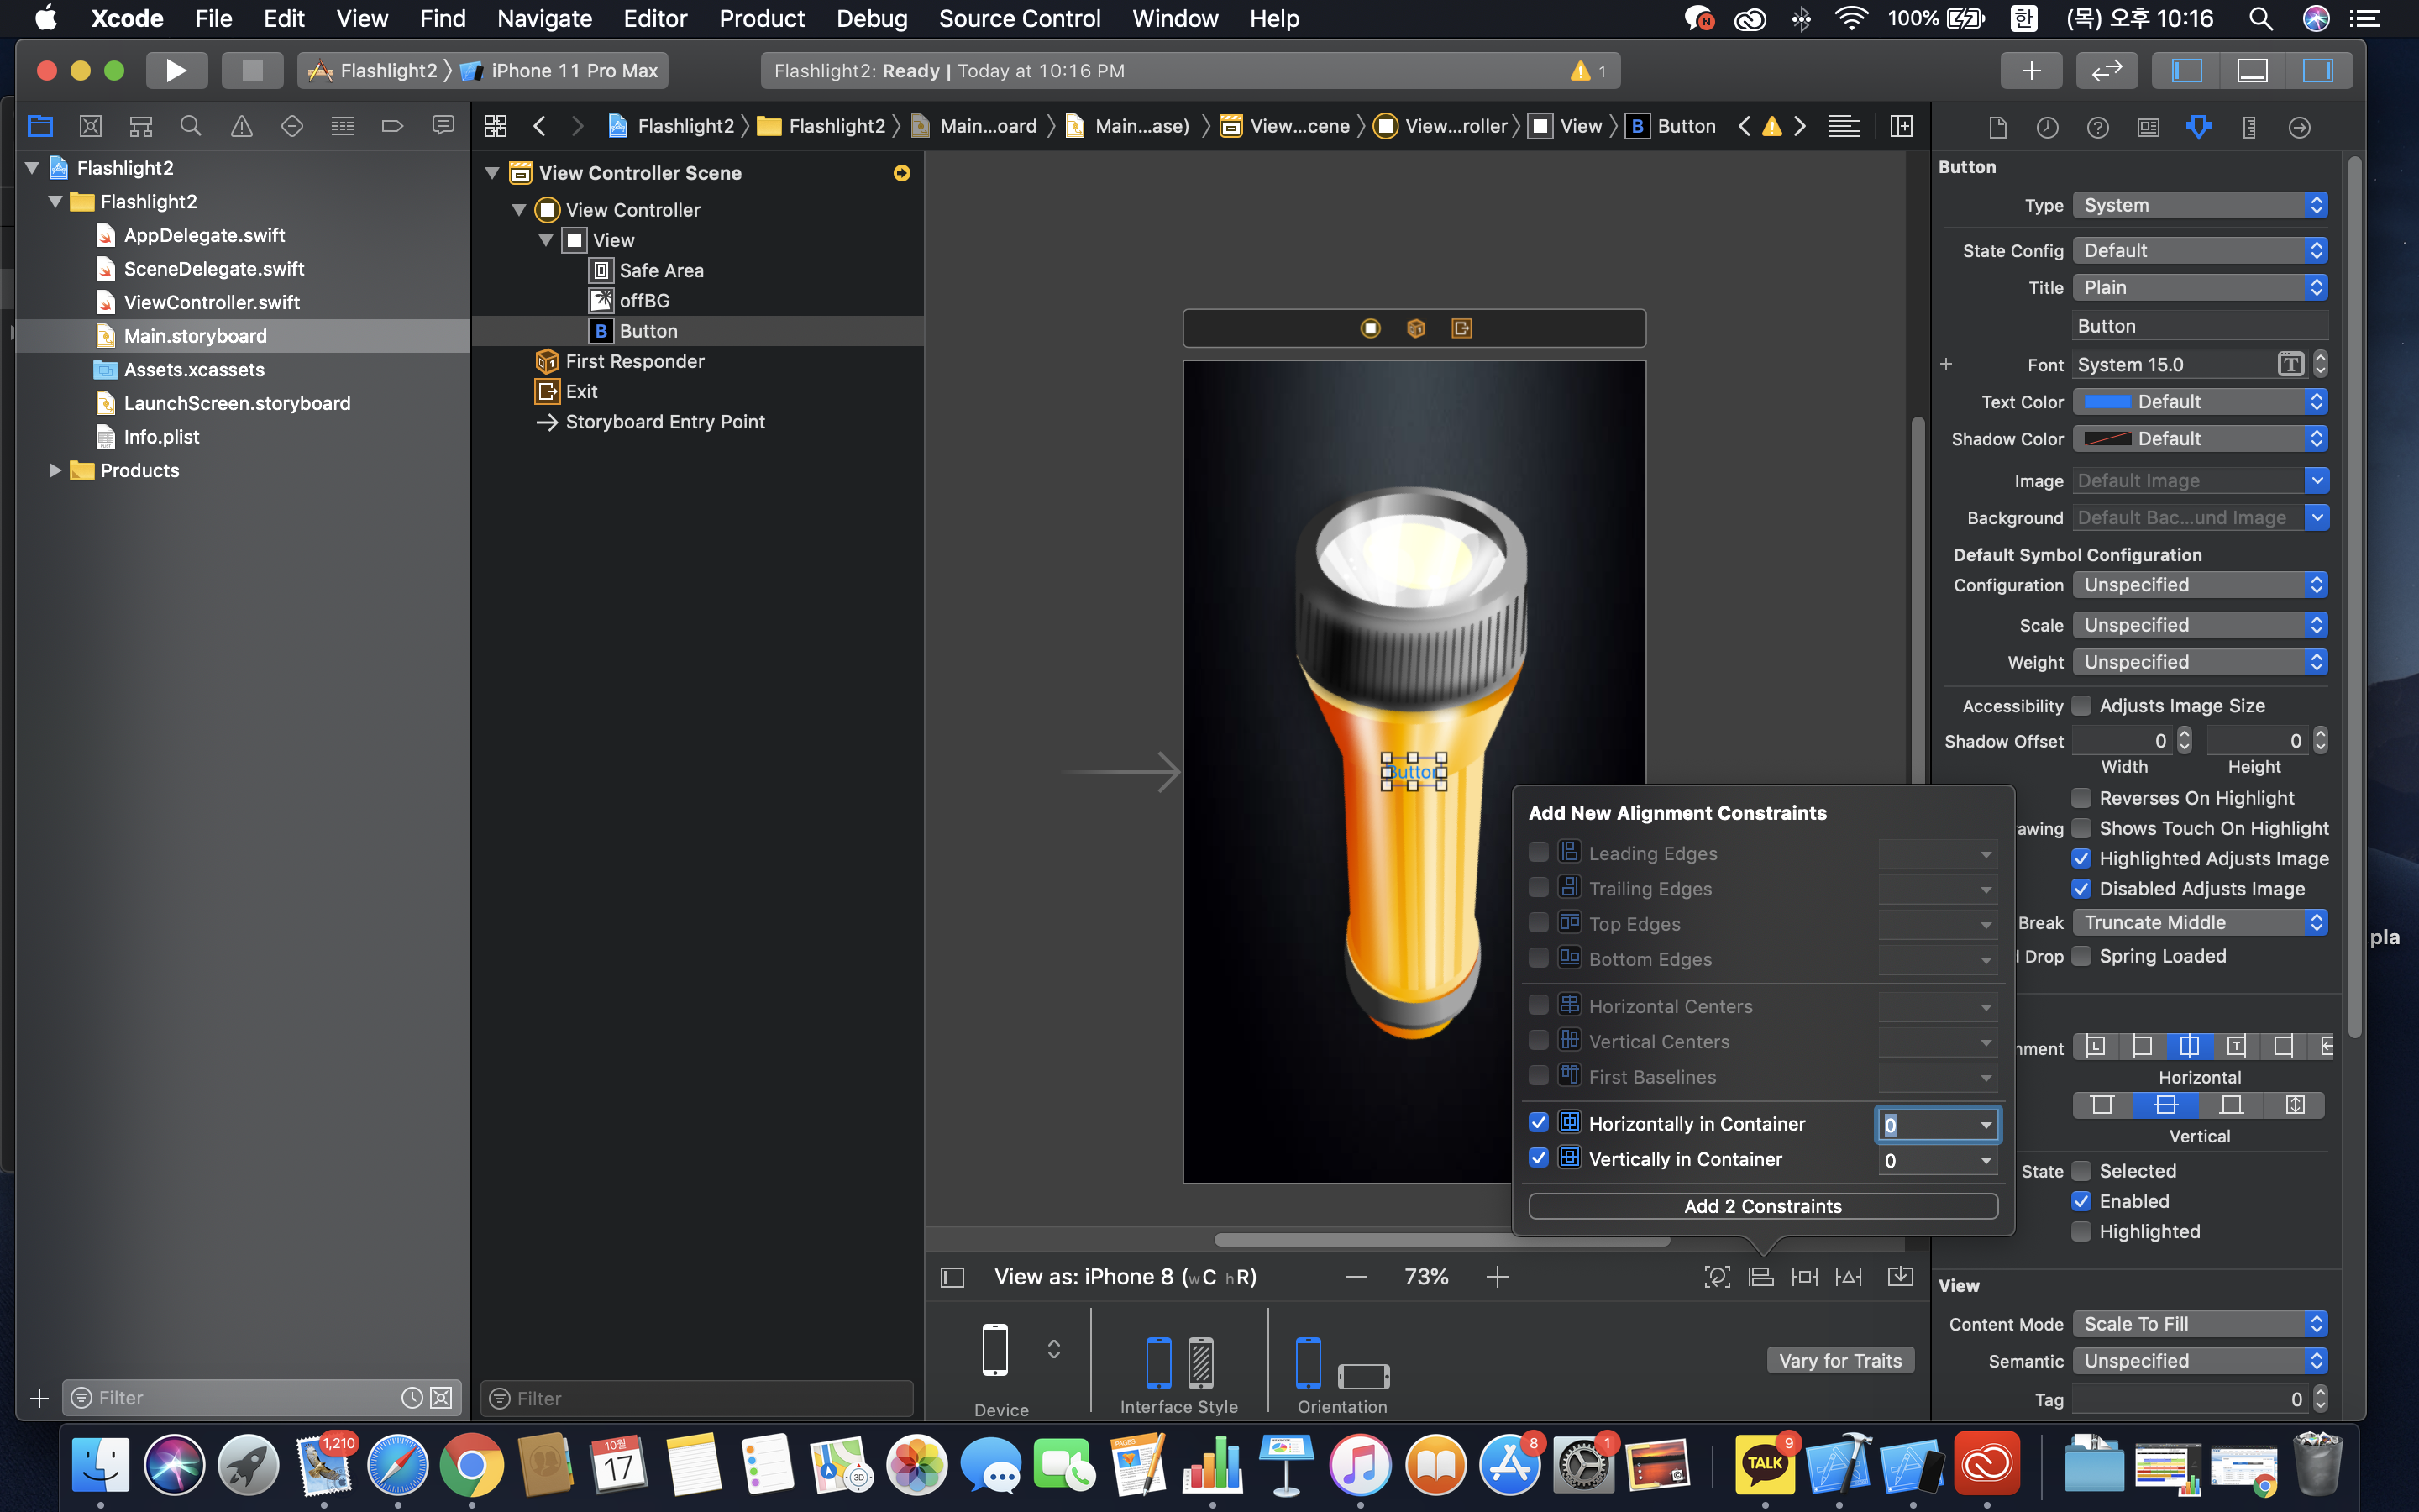
Task: Open the Editor menu
Action: pos(655,18)
